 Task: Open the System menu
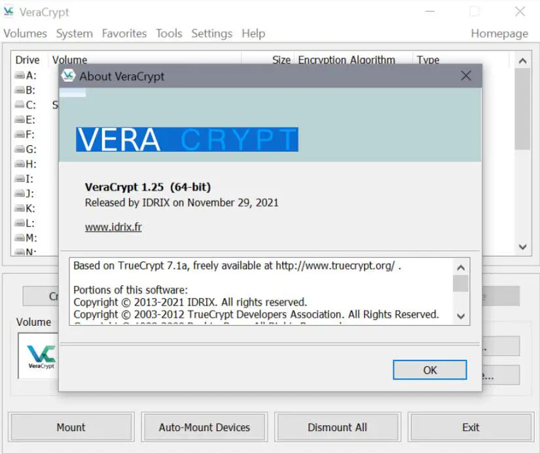(75, 33)
